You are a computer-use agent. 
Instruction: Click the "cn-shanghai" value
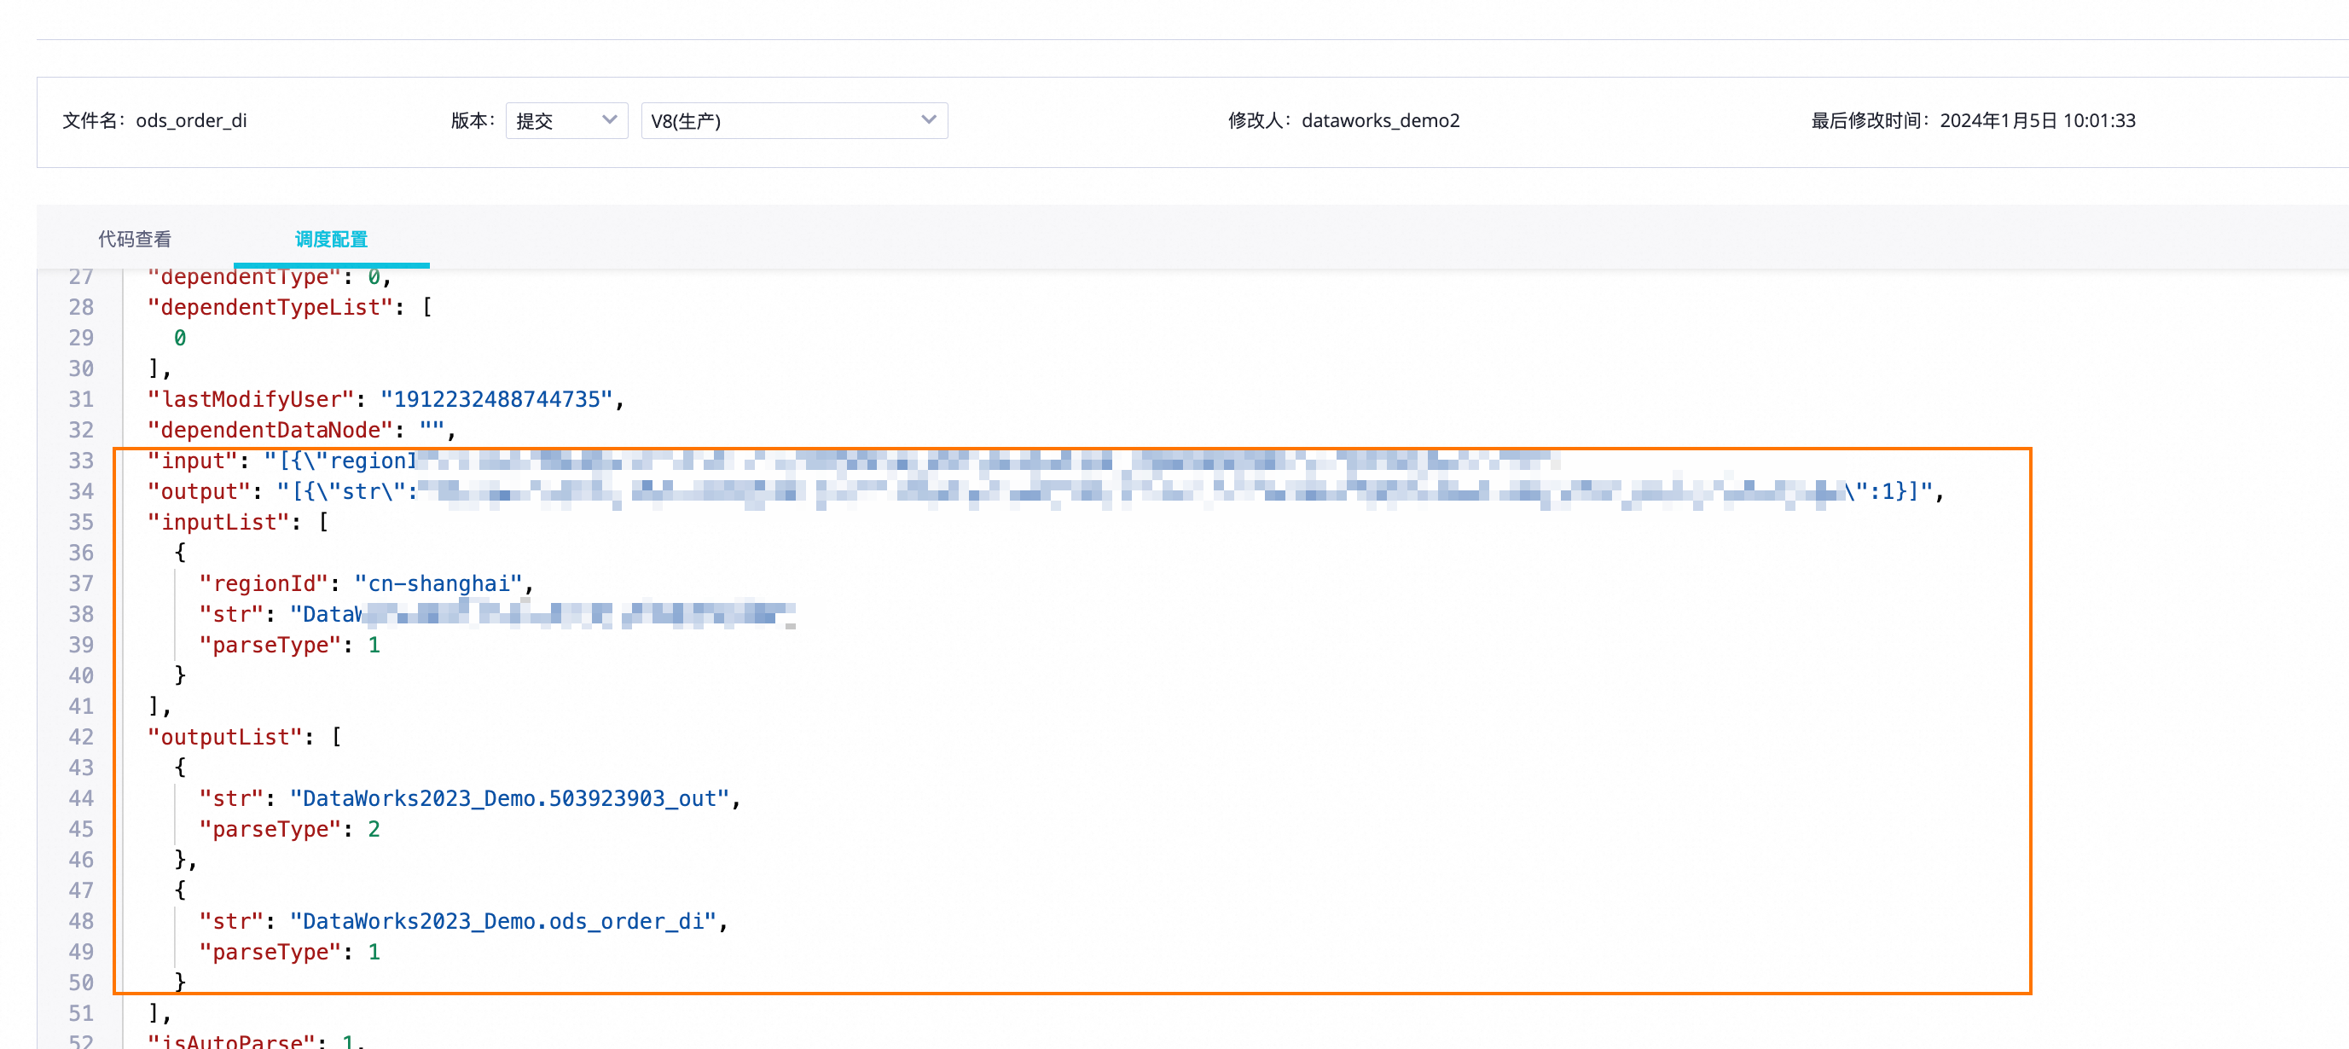click(438, 584)
